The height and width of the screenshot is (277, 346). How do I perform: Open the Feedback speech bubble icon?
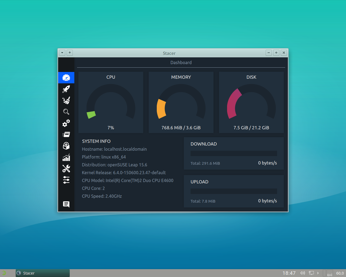pyautogui.click(x=66, y=204)
